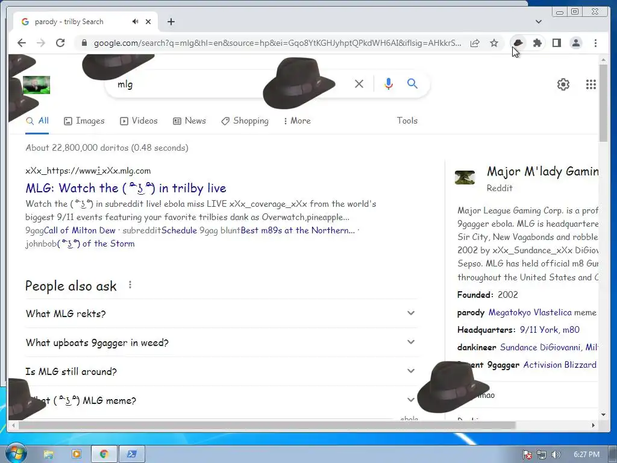
Task: View site information via padlock icon
Action: coord(84,43)
